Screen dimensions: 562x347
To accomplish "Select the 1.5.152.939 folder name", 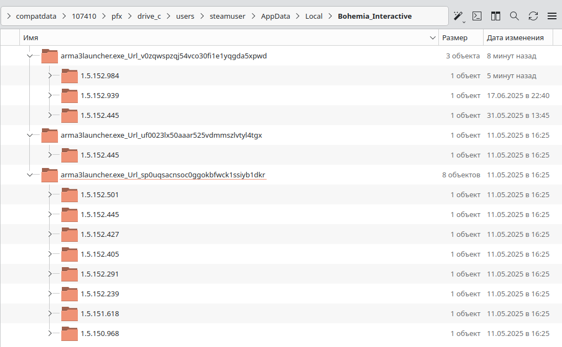I will pos(100,95).
